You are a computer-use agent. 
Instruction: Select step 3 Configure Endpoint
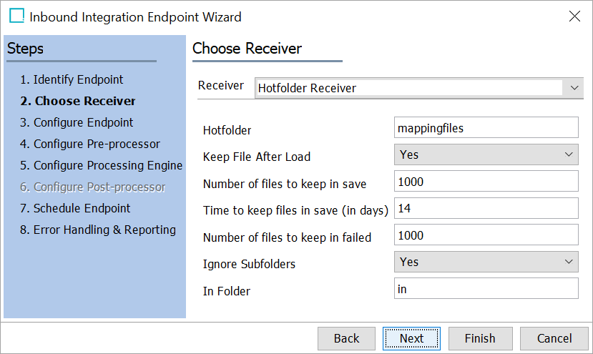tap(77, 122)
